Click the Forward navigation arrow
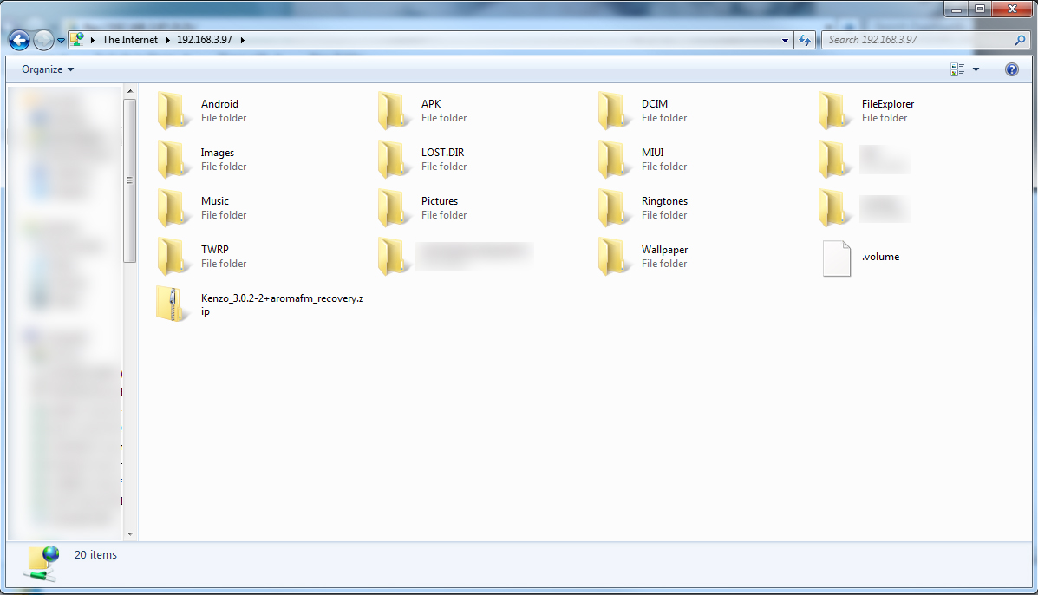The image size is (1038, 595). coord(43,41)
